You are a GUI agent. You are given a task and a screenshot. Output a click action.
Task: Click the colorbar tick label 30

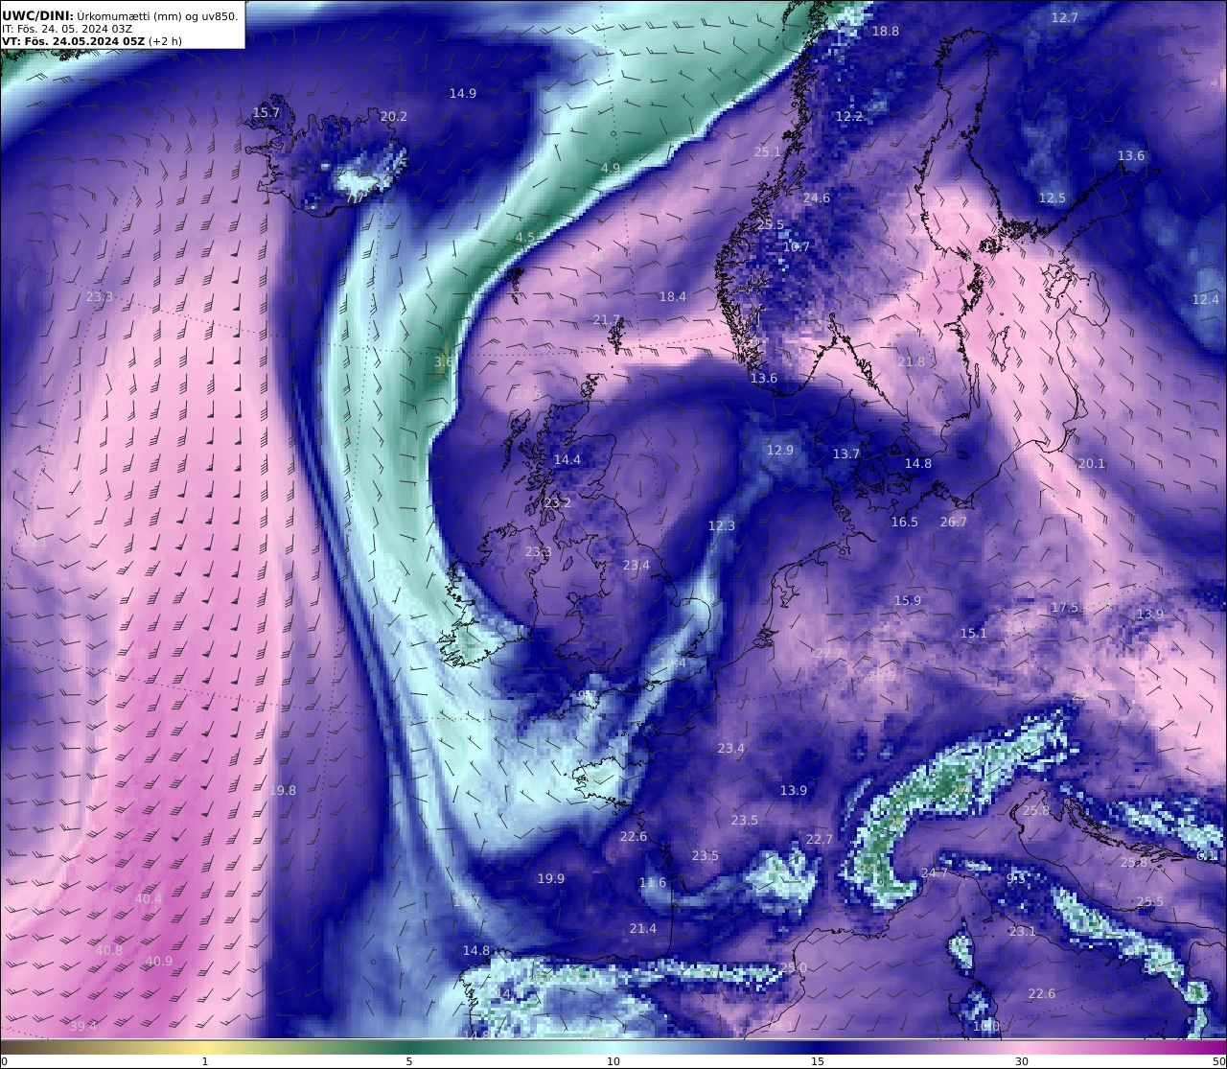tap(1022, 1061)
